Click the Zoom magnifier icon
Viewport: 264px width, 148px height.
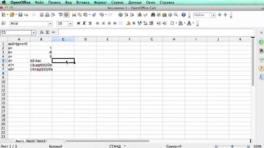click(176, 15)
